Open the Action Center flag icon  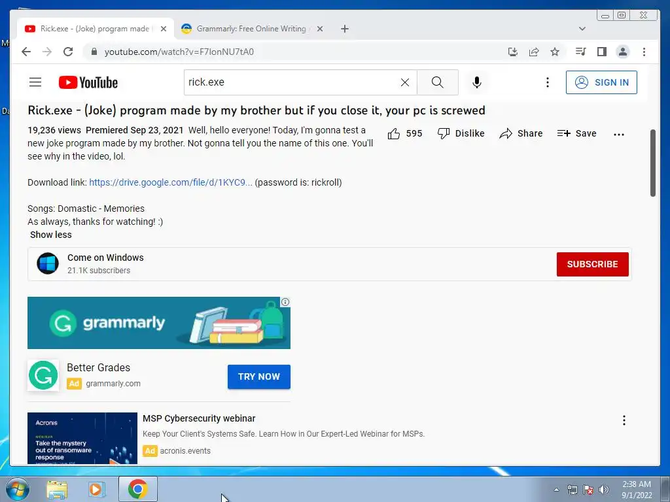588,490
